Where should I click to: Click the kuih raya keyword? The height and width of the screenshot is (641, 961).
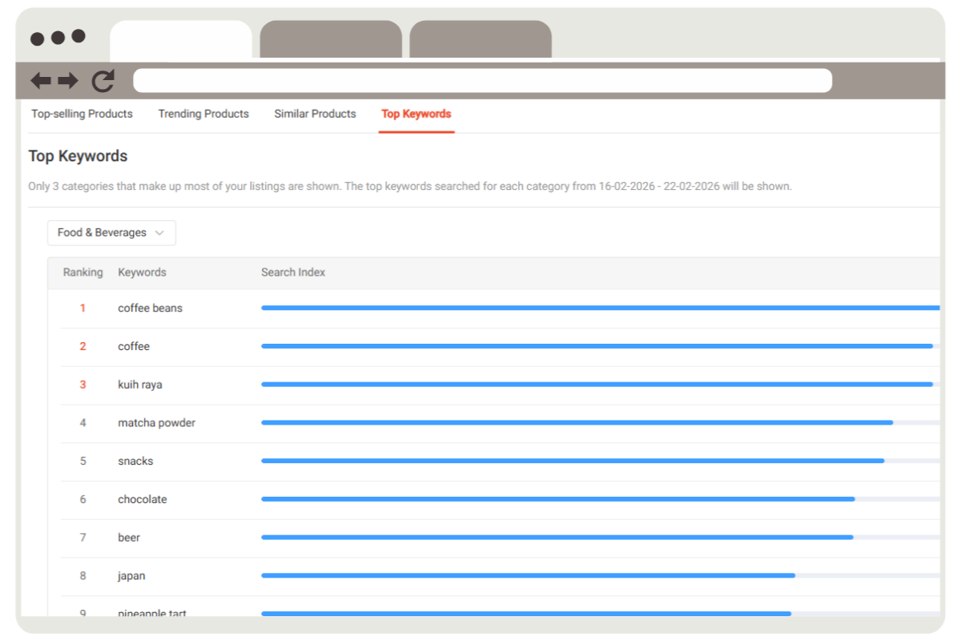[x=139, y=385]
